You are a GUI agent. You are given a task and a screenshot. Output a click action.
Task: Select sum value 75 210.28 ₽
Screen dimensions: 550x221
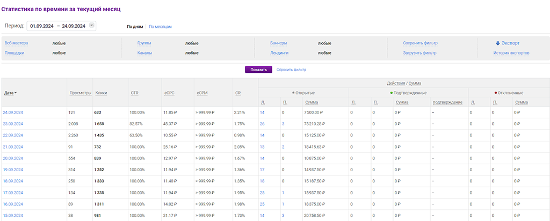point(314,124)
